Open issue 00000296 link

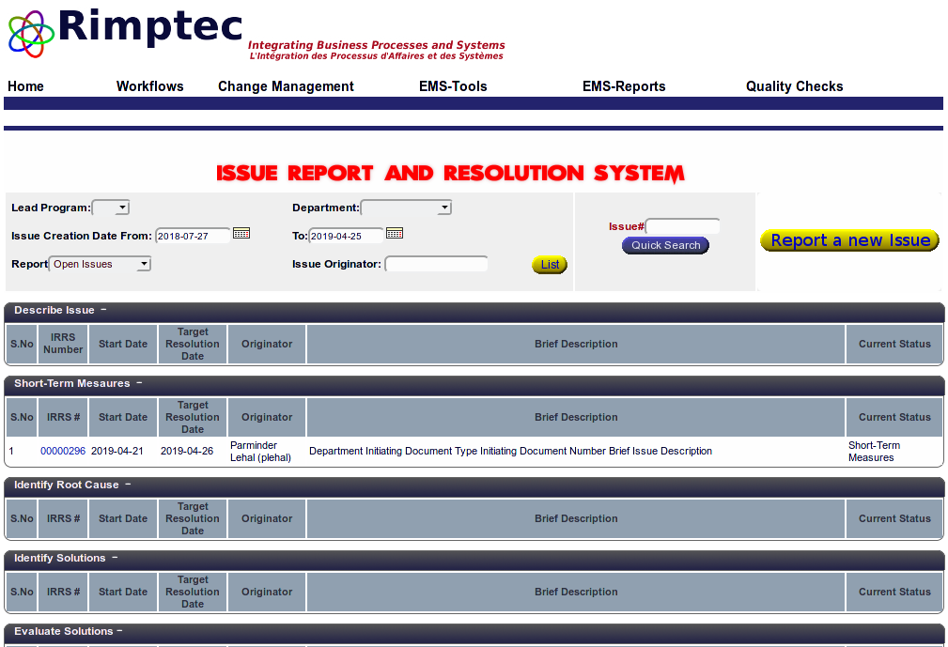63,451
